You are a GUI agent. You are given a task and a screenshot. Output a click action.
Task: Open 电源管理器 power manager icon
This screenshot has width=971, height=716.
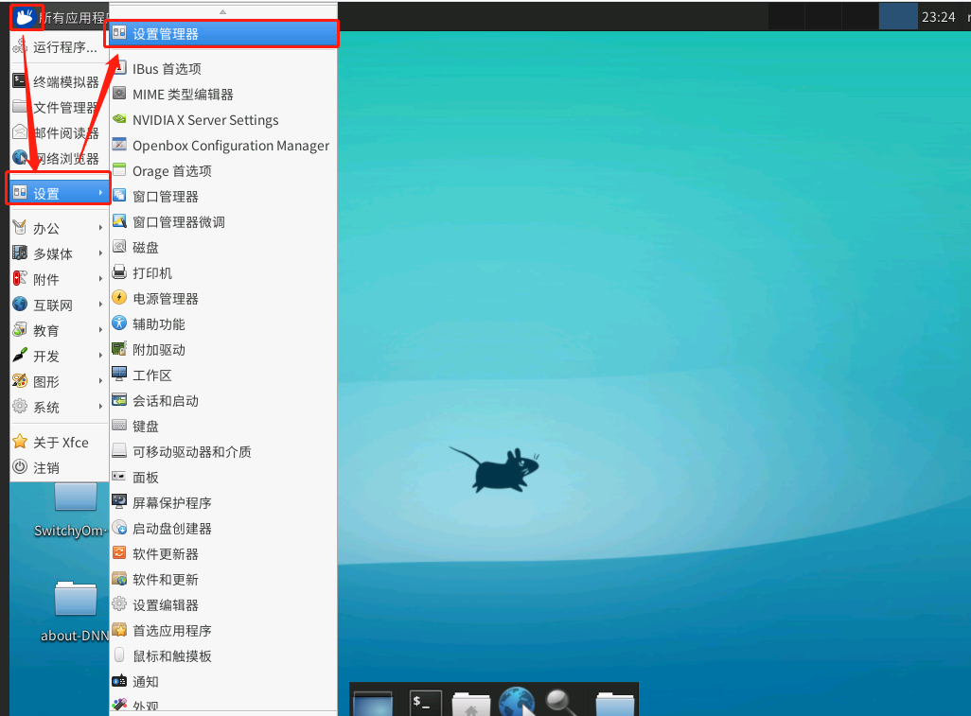pyautogui.click(x=119, y=298)
